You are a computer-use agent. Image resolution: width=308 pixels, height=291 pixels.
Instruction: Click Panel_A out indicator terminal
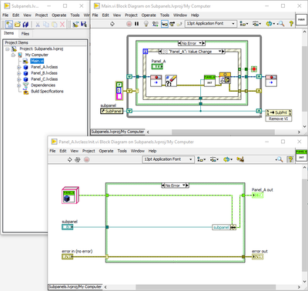coord(257,196)
